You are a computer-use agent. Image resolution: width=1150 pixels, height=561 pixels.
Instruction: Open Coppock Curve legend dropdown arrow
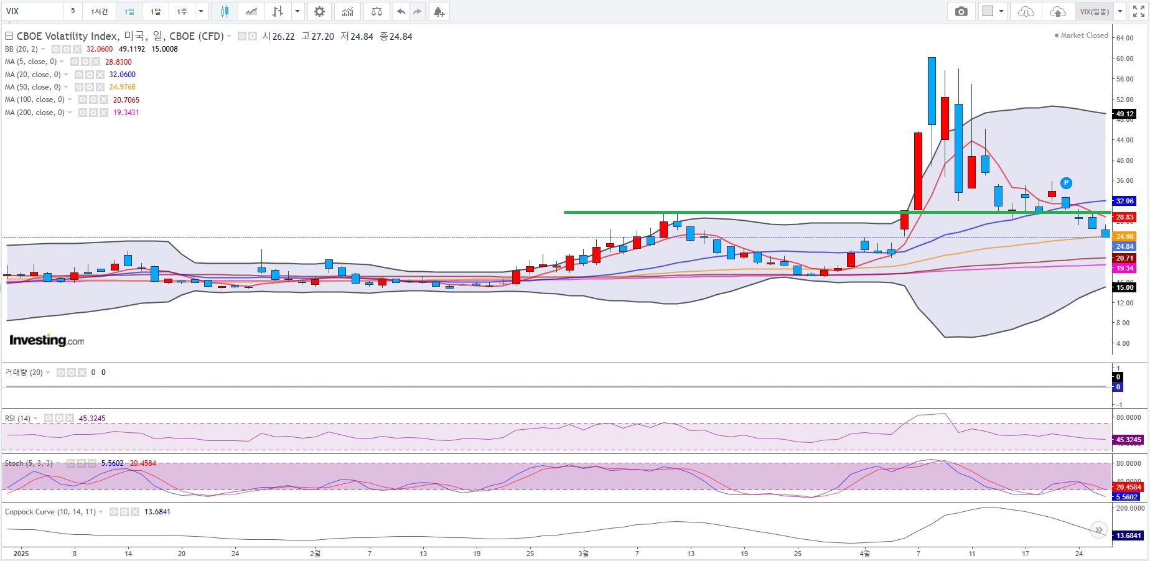pos(101,512)
